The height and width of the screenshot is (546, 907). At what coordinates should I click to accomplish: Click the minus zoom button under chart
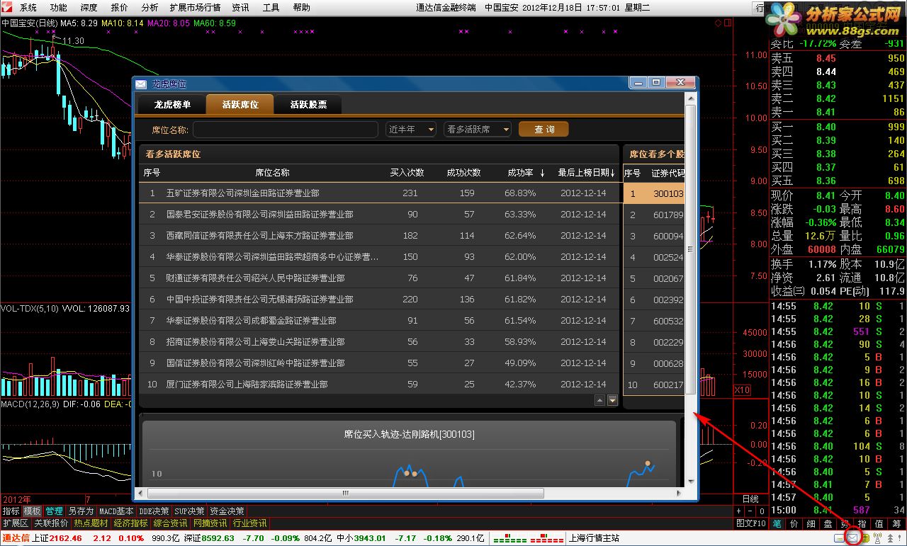[750, 511]
